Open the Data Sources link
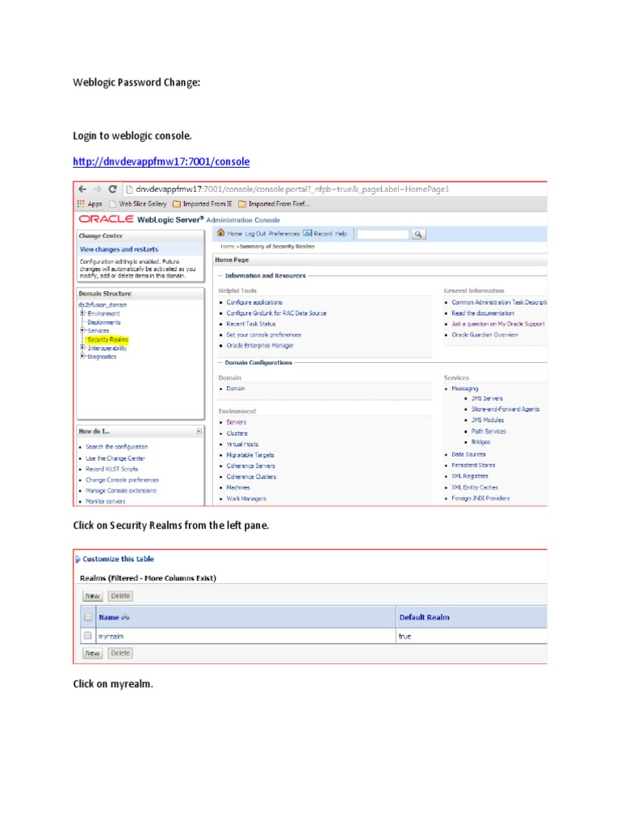 pyautogui.click(x=469, y=454)
